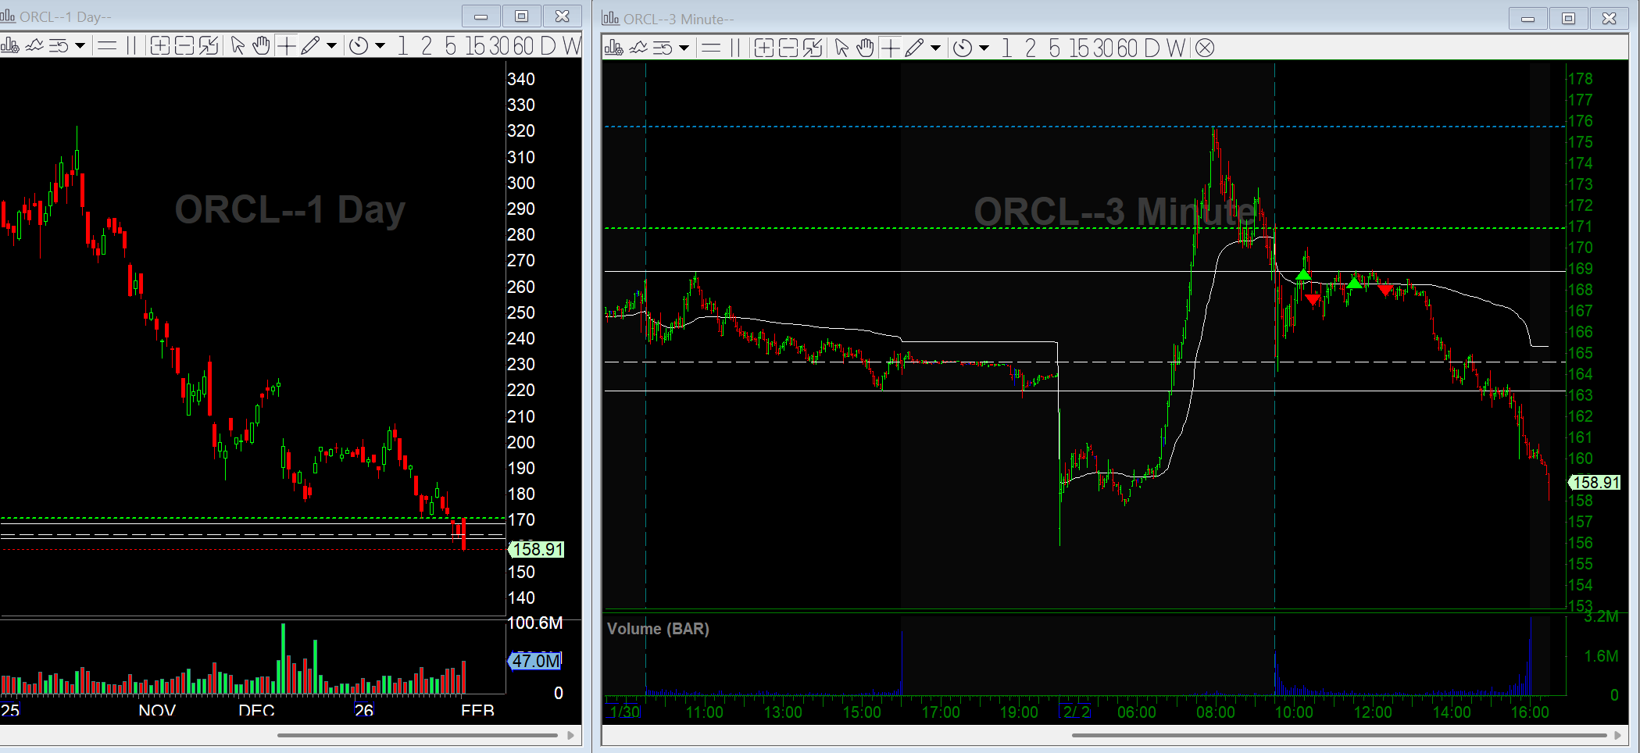Open indicators icon in ORCL 3 Minute toolbar
1640x753 pixels.
tap(638, 48)
